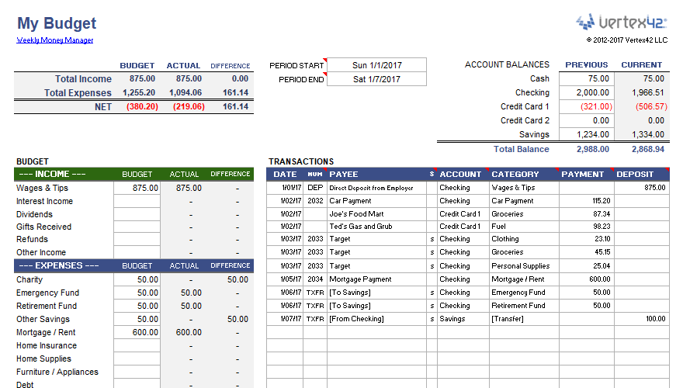
Task: Select Credit Card 1 current balance cell
Action: pos(642,107)
